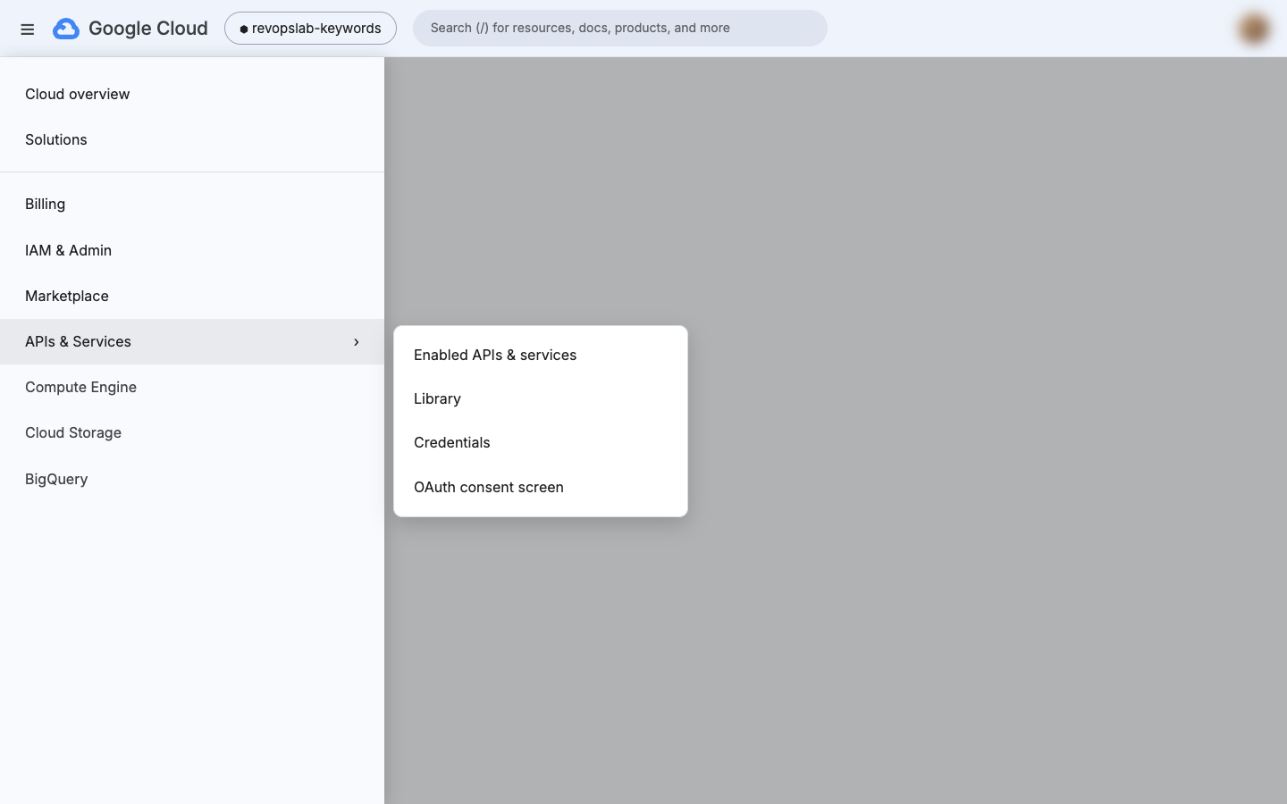Open the user account avatar

(1254, 29)
